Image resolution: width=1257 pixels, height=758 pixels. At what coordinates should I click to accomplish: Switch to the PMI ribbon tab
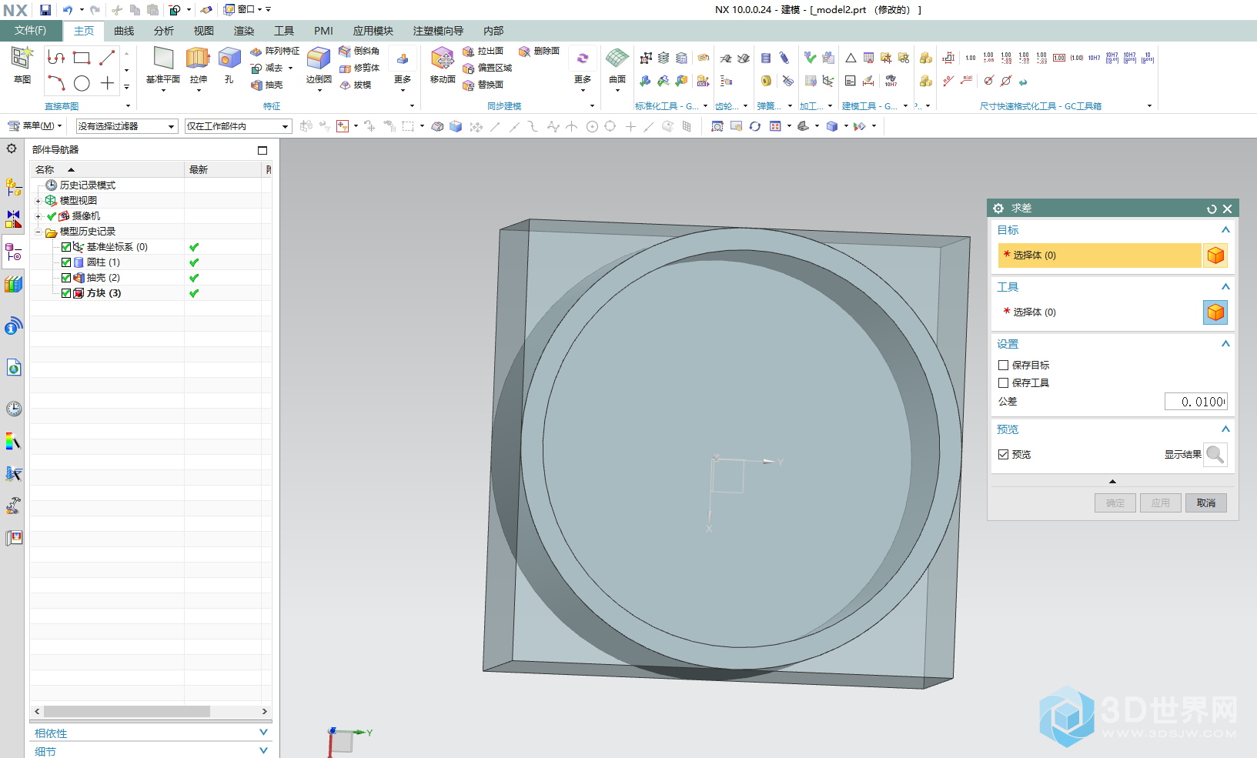[323, 31]
